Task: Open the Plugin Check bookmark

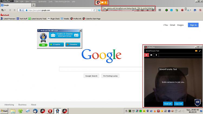Action: coord(54,19)
